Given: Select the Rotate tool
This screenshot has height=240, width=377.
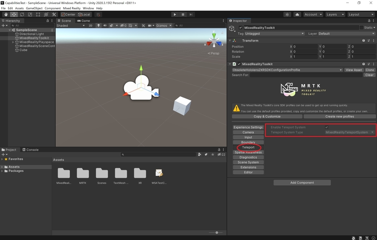Looking at the screenshot, I should point(22,14).
